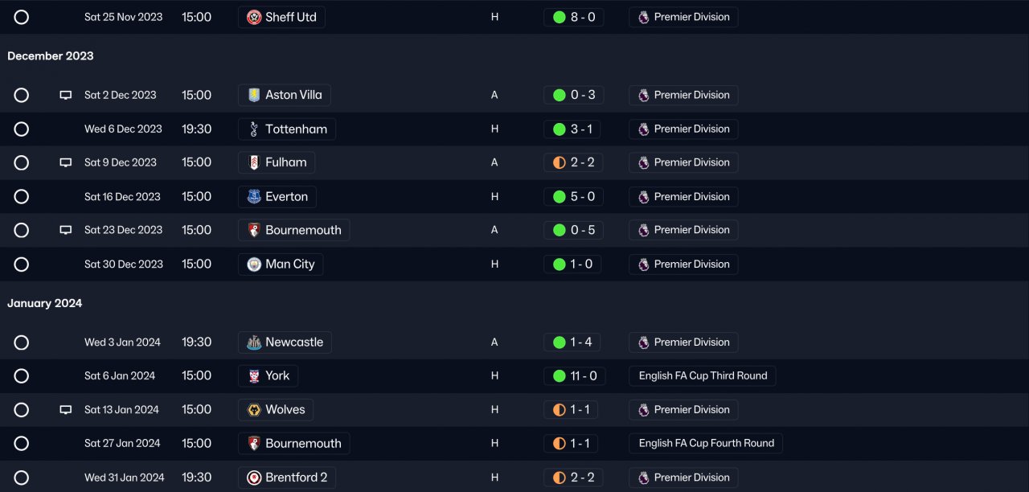Click the orange draw indicator for Fulham 2 - 2

pyautogui.click(x=560, y=162)
